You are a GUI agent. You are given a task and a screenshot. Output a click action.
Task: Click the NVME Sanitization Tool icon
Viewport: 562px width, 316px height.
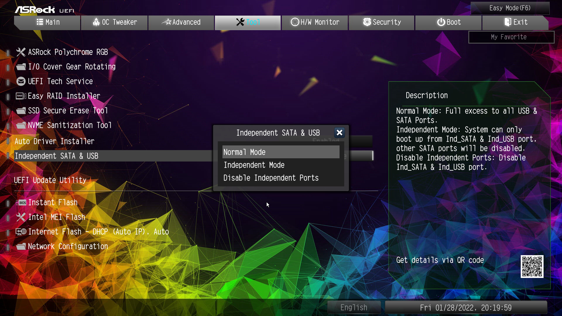(21, 126)
